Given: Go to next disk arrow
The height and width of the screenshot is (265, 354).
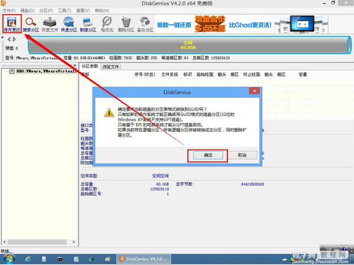Looking at the screenshot, I should click(14, 39).
